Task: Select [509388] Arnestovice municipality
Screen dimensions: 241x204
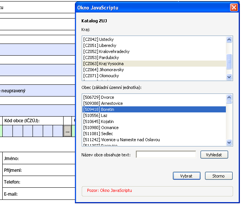Action: [x=154, y=103]
